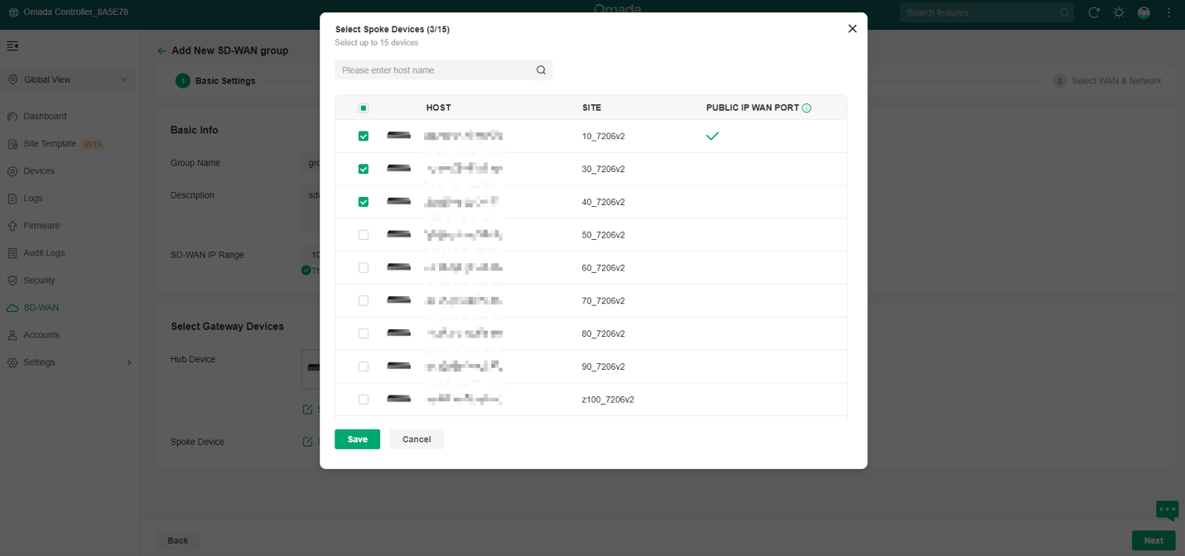Click the device icon in the z100_7206v2 row

tap(398, 399)
